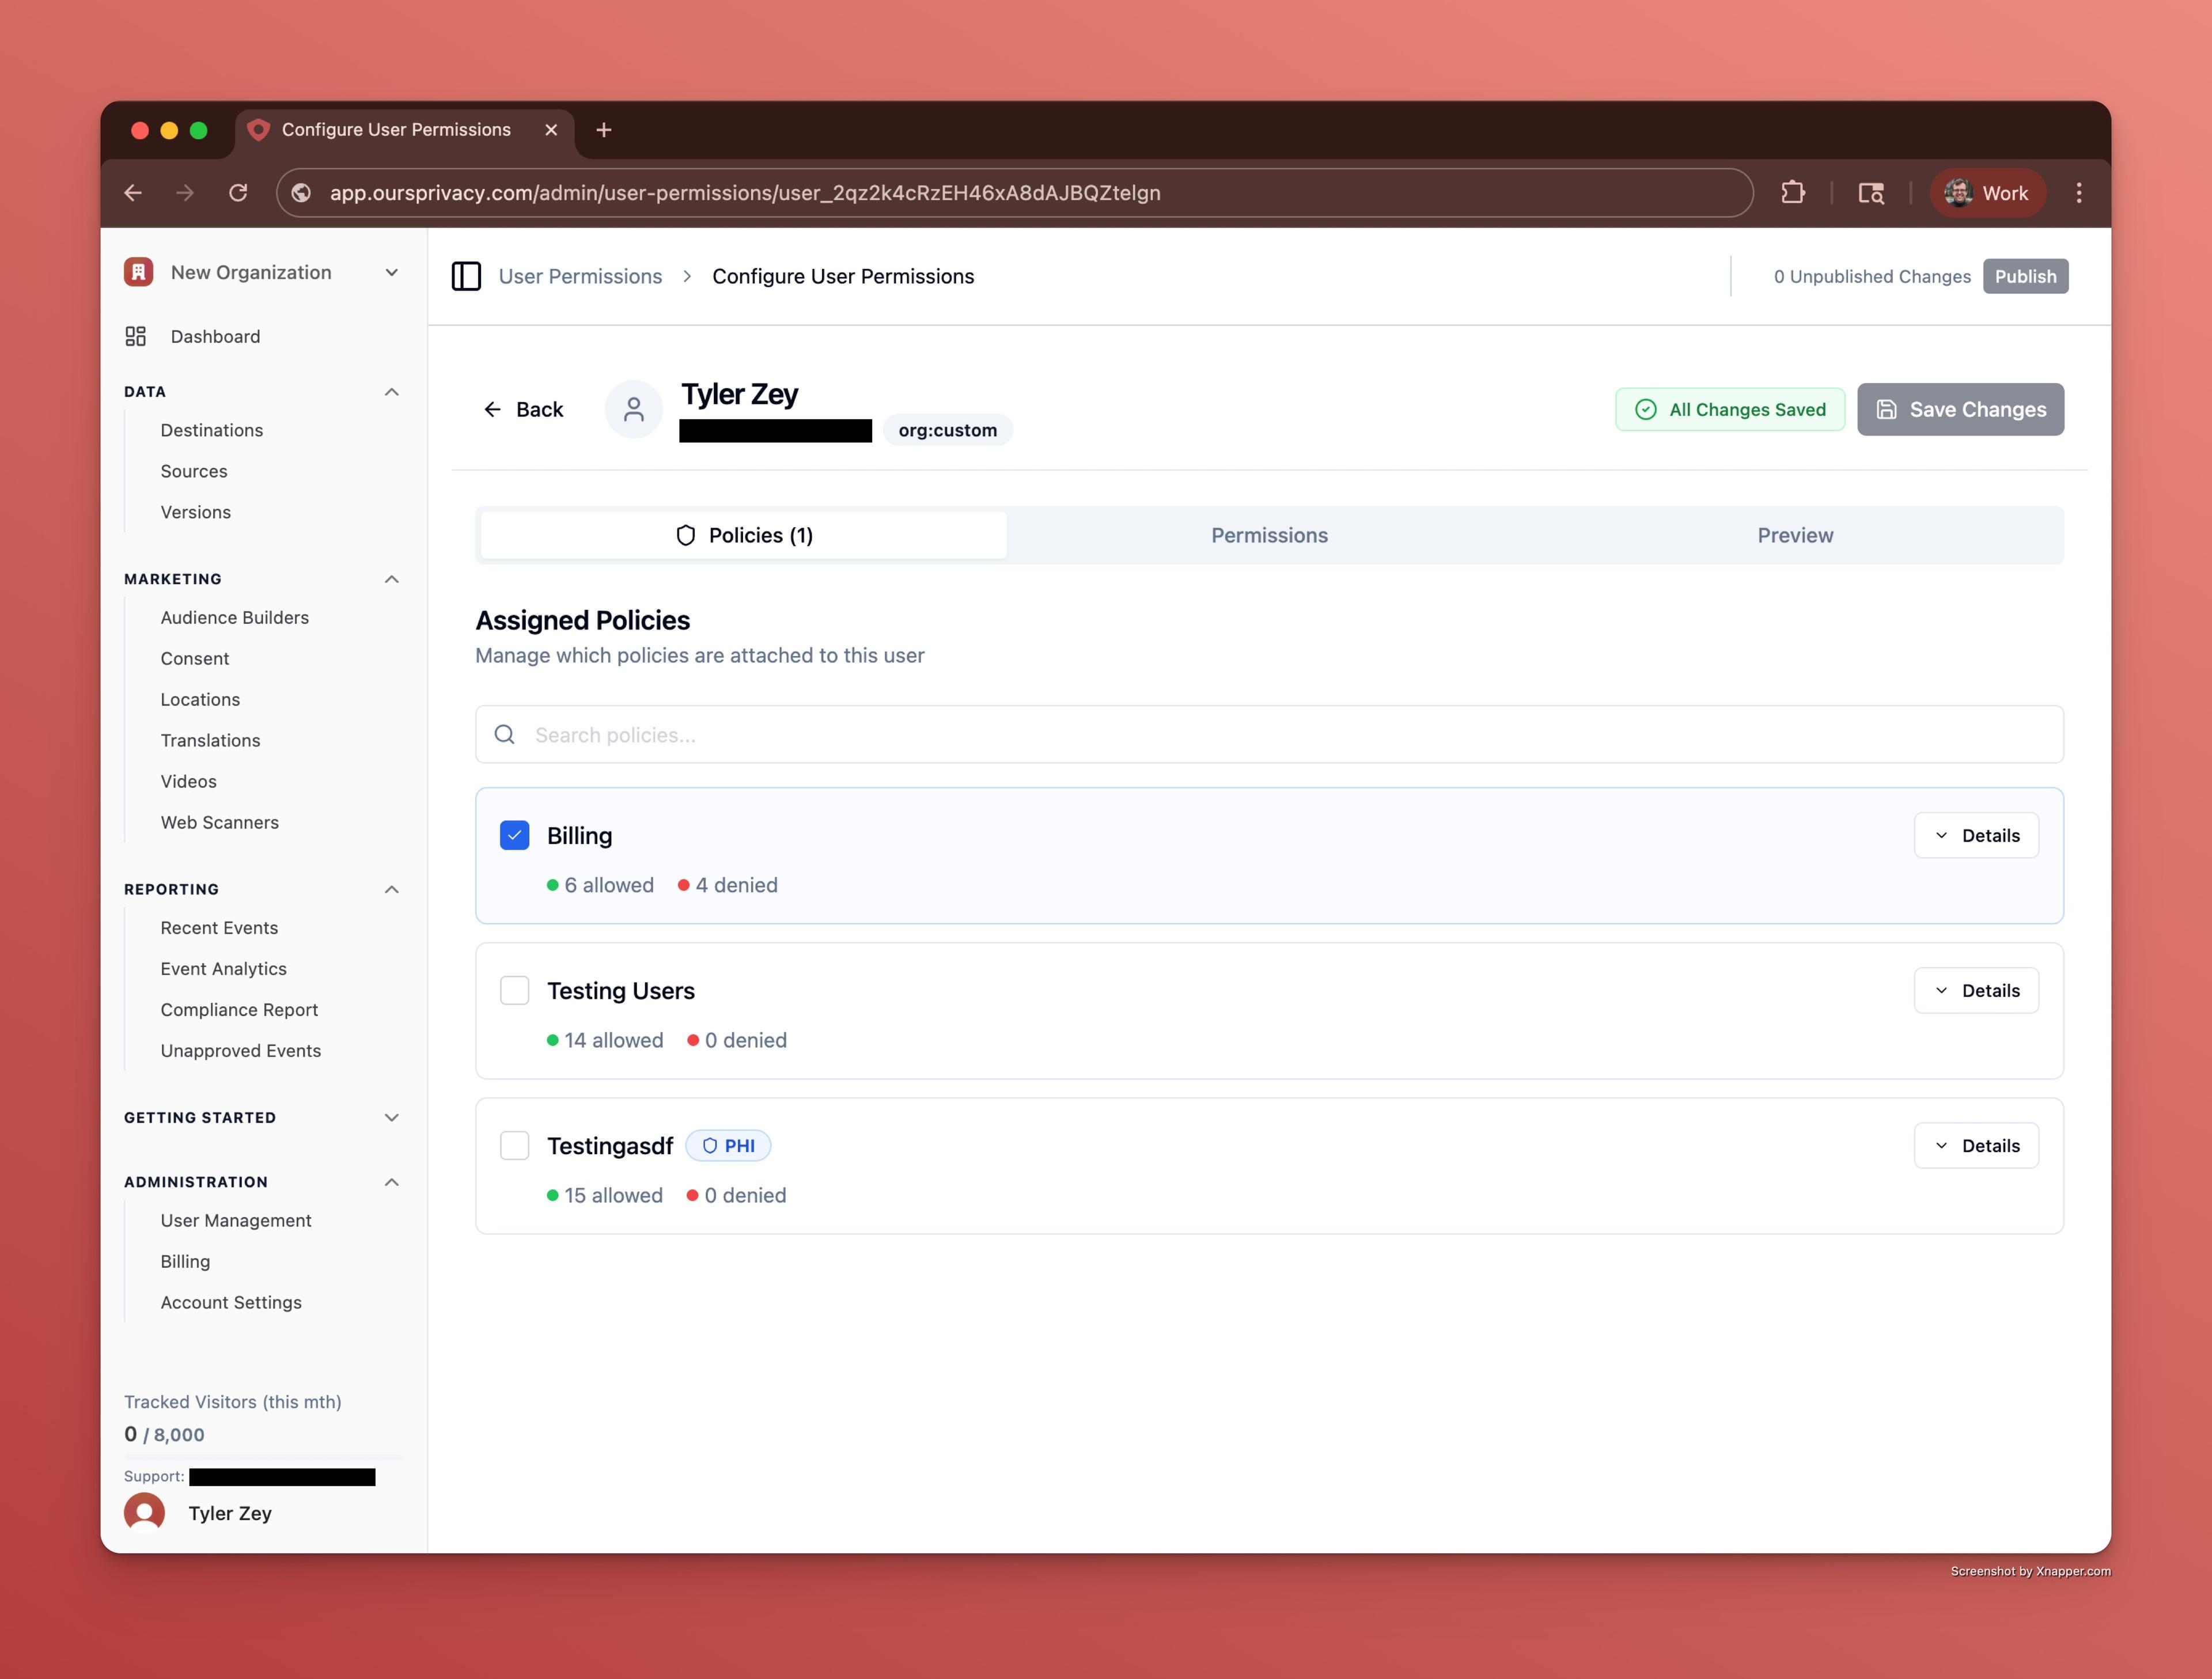The width and height of the screenshot is (2212, 1679).
Task: Click the view site information icon
Action: pos(301,192)
